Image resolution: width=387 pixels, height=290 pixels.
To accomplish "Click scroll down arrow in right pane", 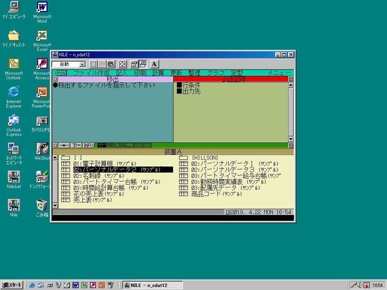I will coord(291,140).
